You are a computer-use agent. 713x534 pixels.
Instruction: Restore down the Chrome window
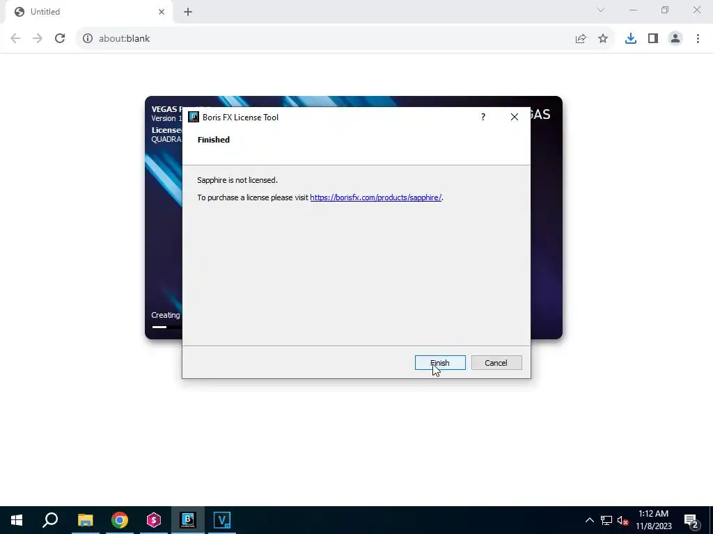[x=665, y=10]
